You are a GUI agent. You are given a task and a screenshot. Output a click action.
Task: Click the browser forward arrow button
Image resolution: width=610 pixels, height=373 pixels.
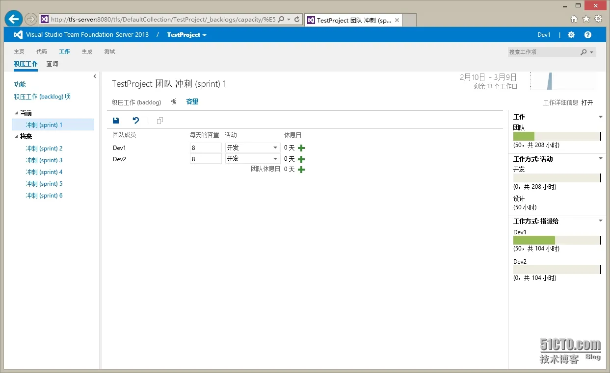pos(31,19)
